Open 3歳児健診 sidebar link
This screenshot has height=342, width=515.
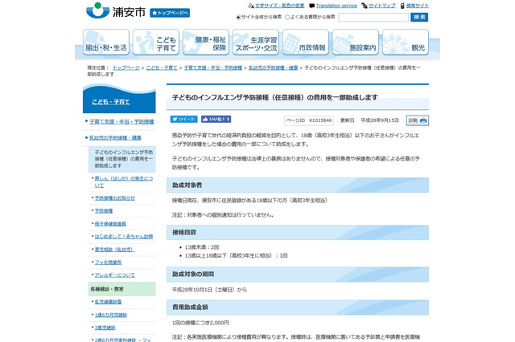click(105, 328)
